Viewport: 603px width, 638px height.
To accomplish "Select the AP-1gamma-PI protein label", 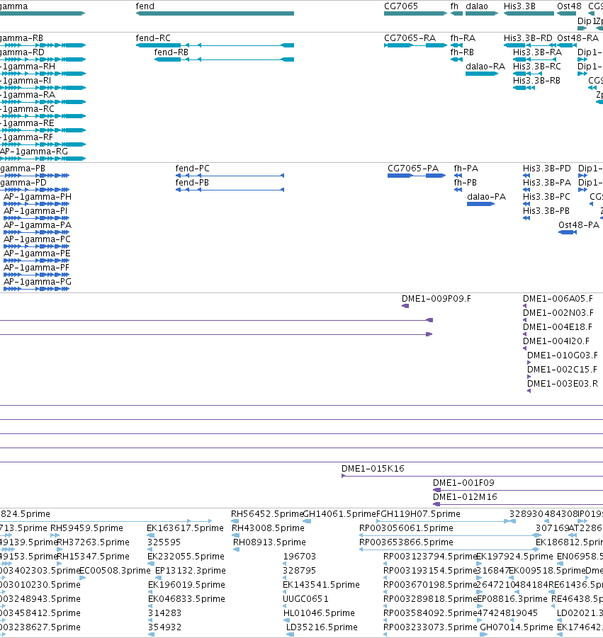I will [x=35, y=211].
